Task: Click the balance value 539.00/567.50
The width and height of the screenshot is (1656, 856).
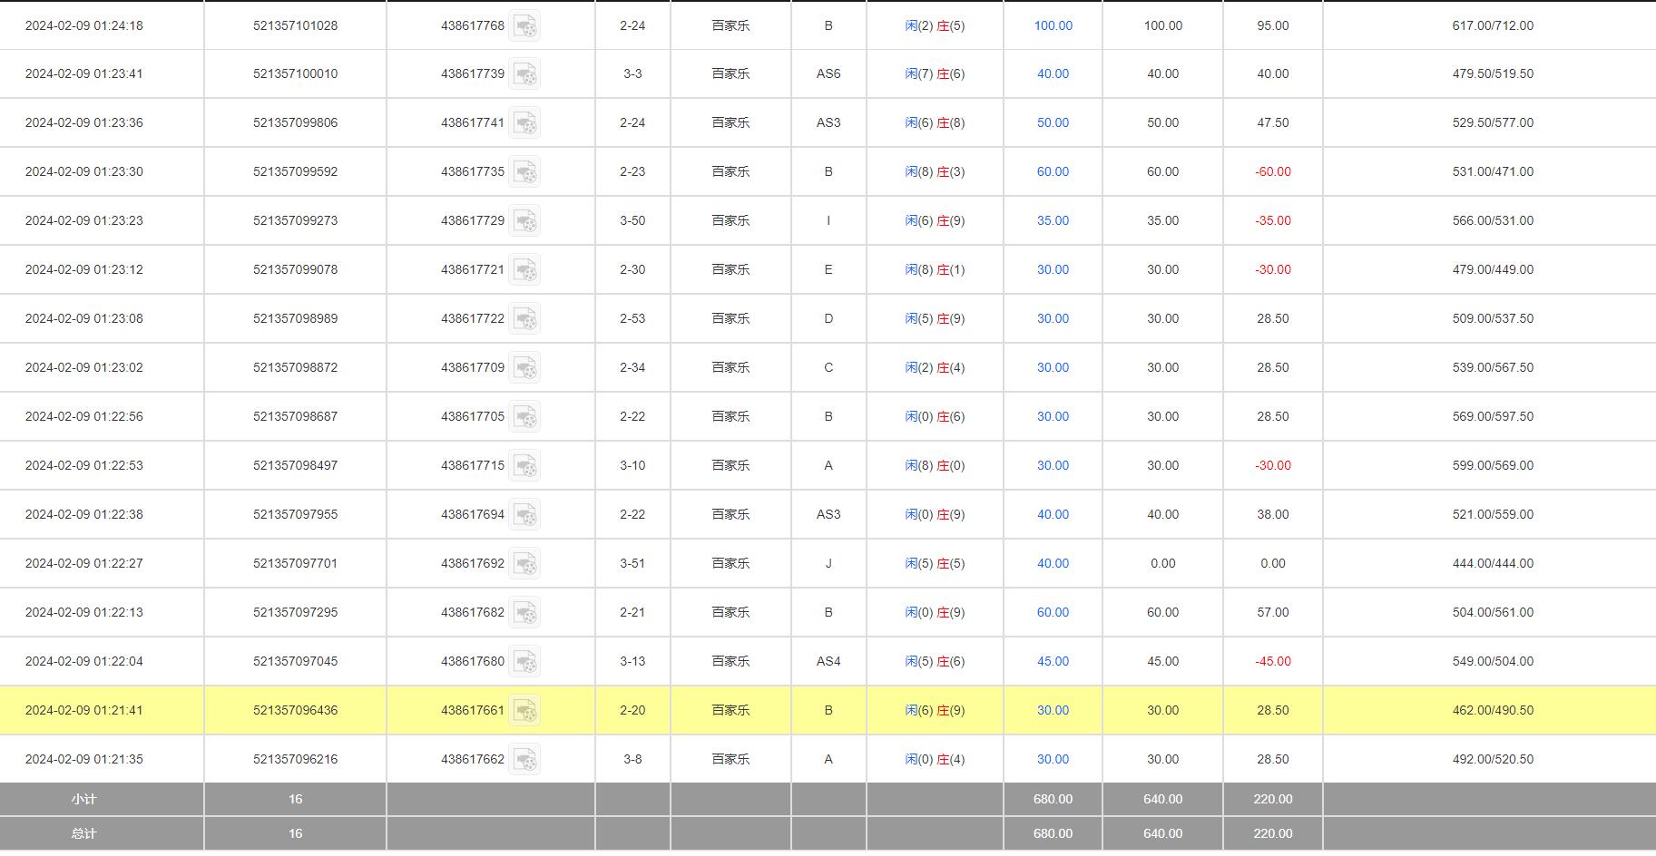Action: click(x=1493, y=367)
